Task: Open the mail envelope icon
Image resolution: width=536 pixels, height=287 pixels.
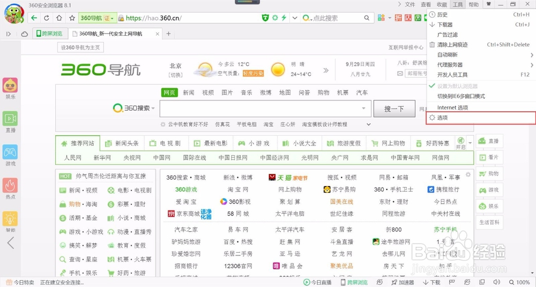Action: (x=400, y=73)
